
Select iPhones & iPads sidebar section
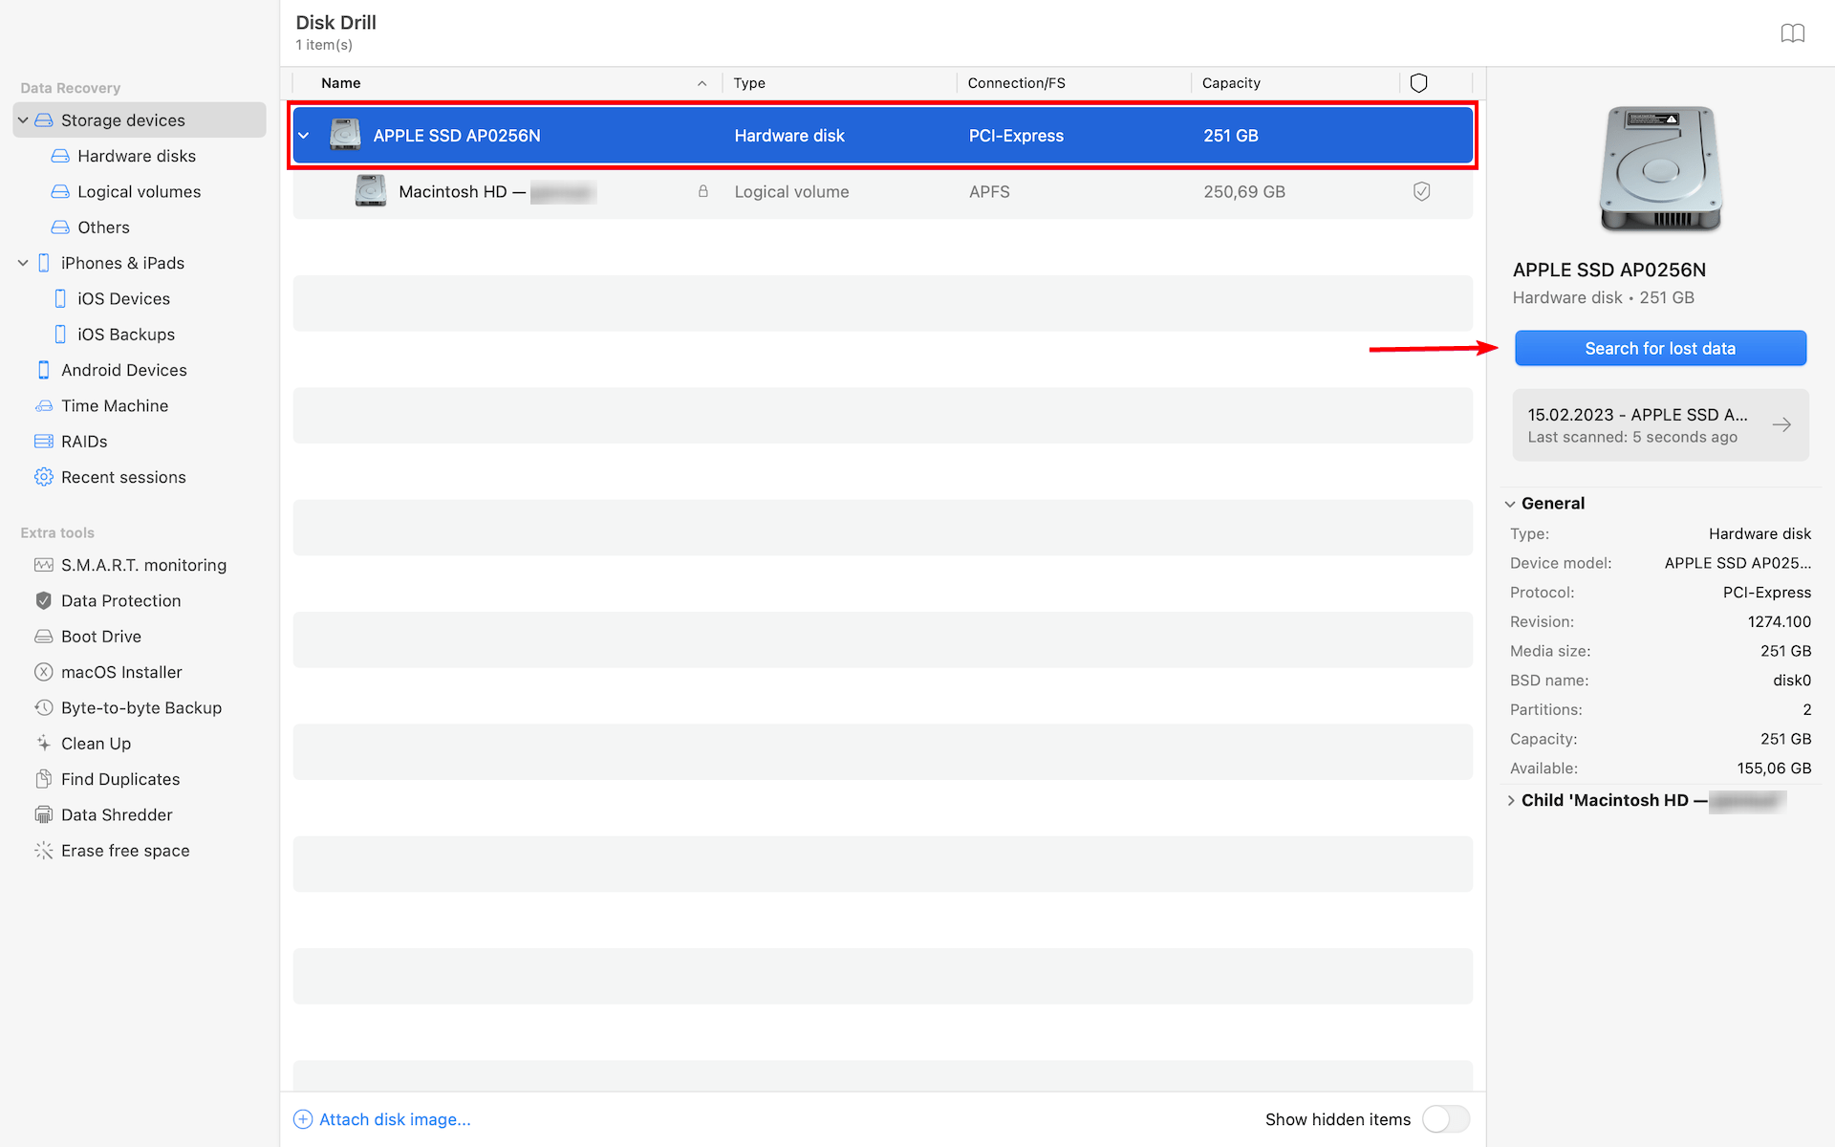click(124, 263)
